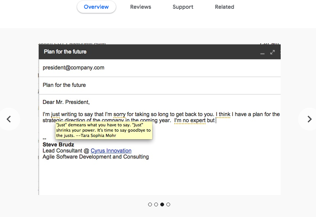Go to previous screenshot with left arrow
Viewport: 316px width, 217px height.
[x=9, y=119]
